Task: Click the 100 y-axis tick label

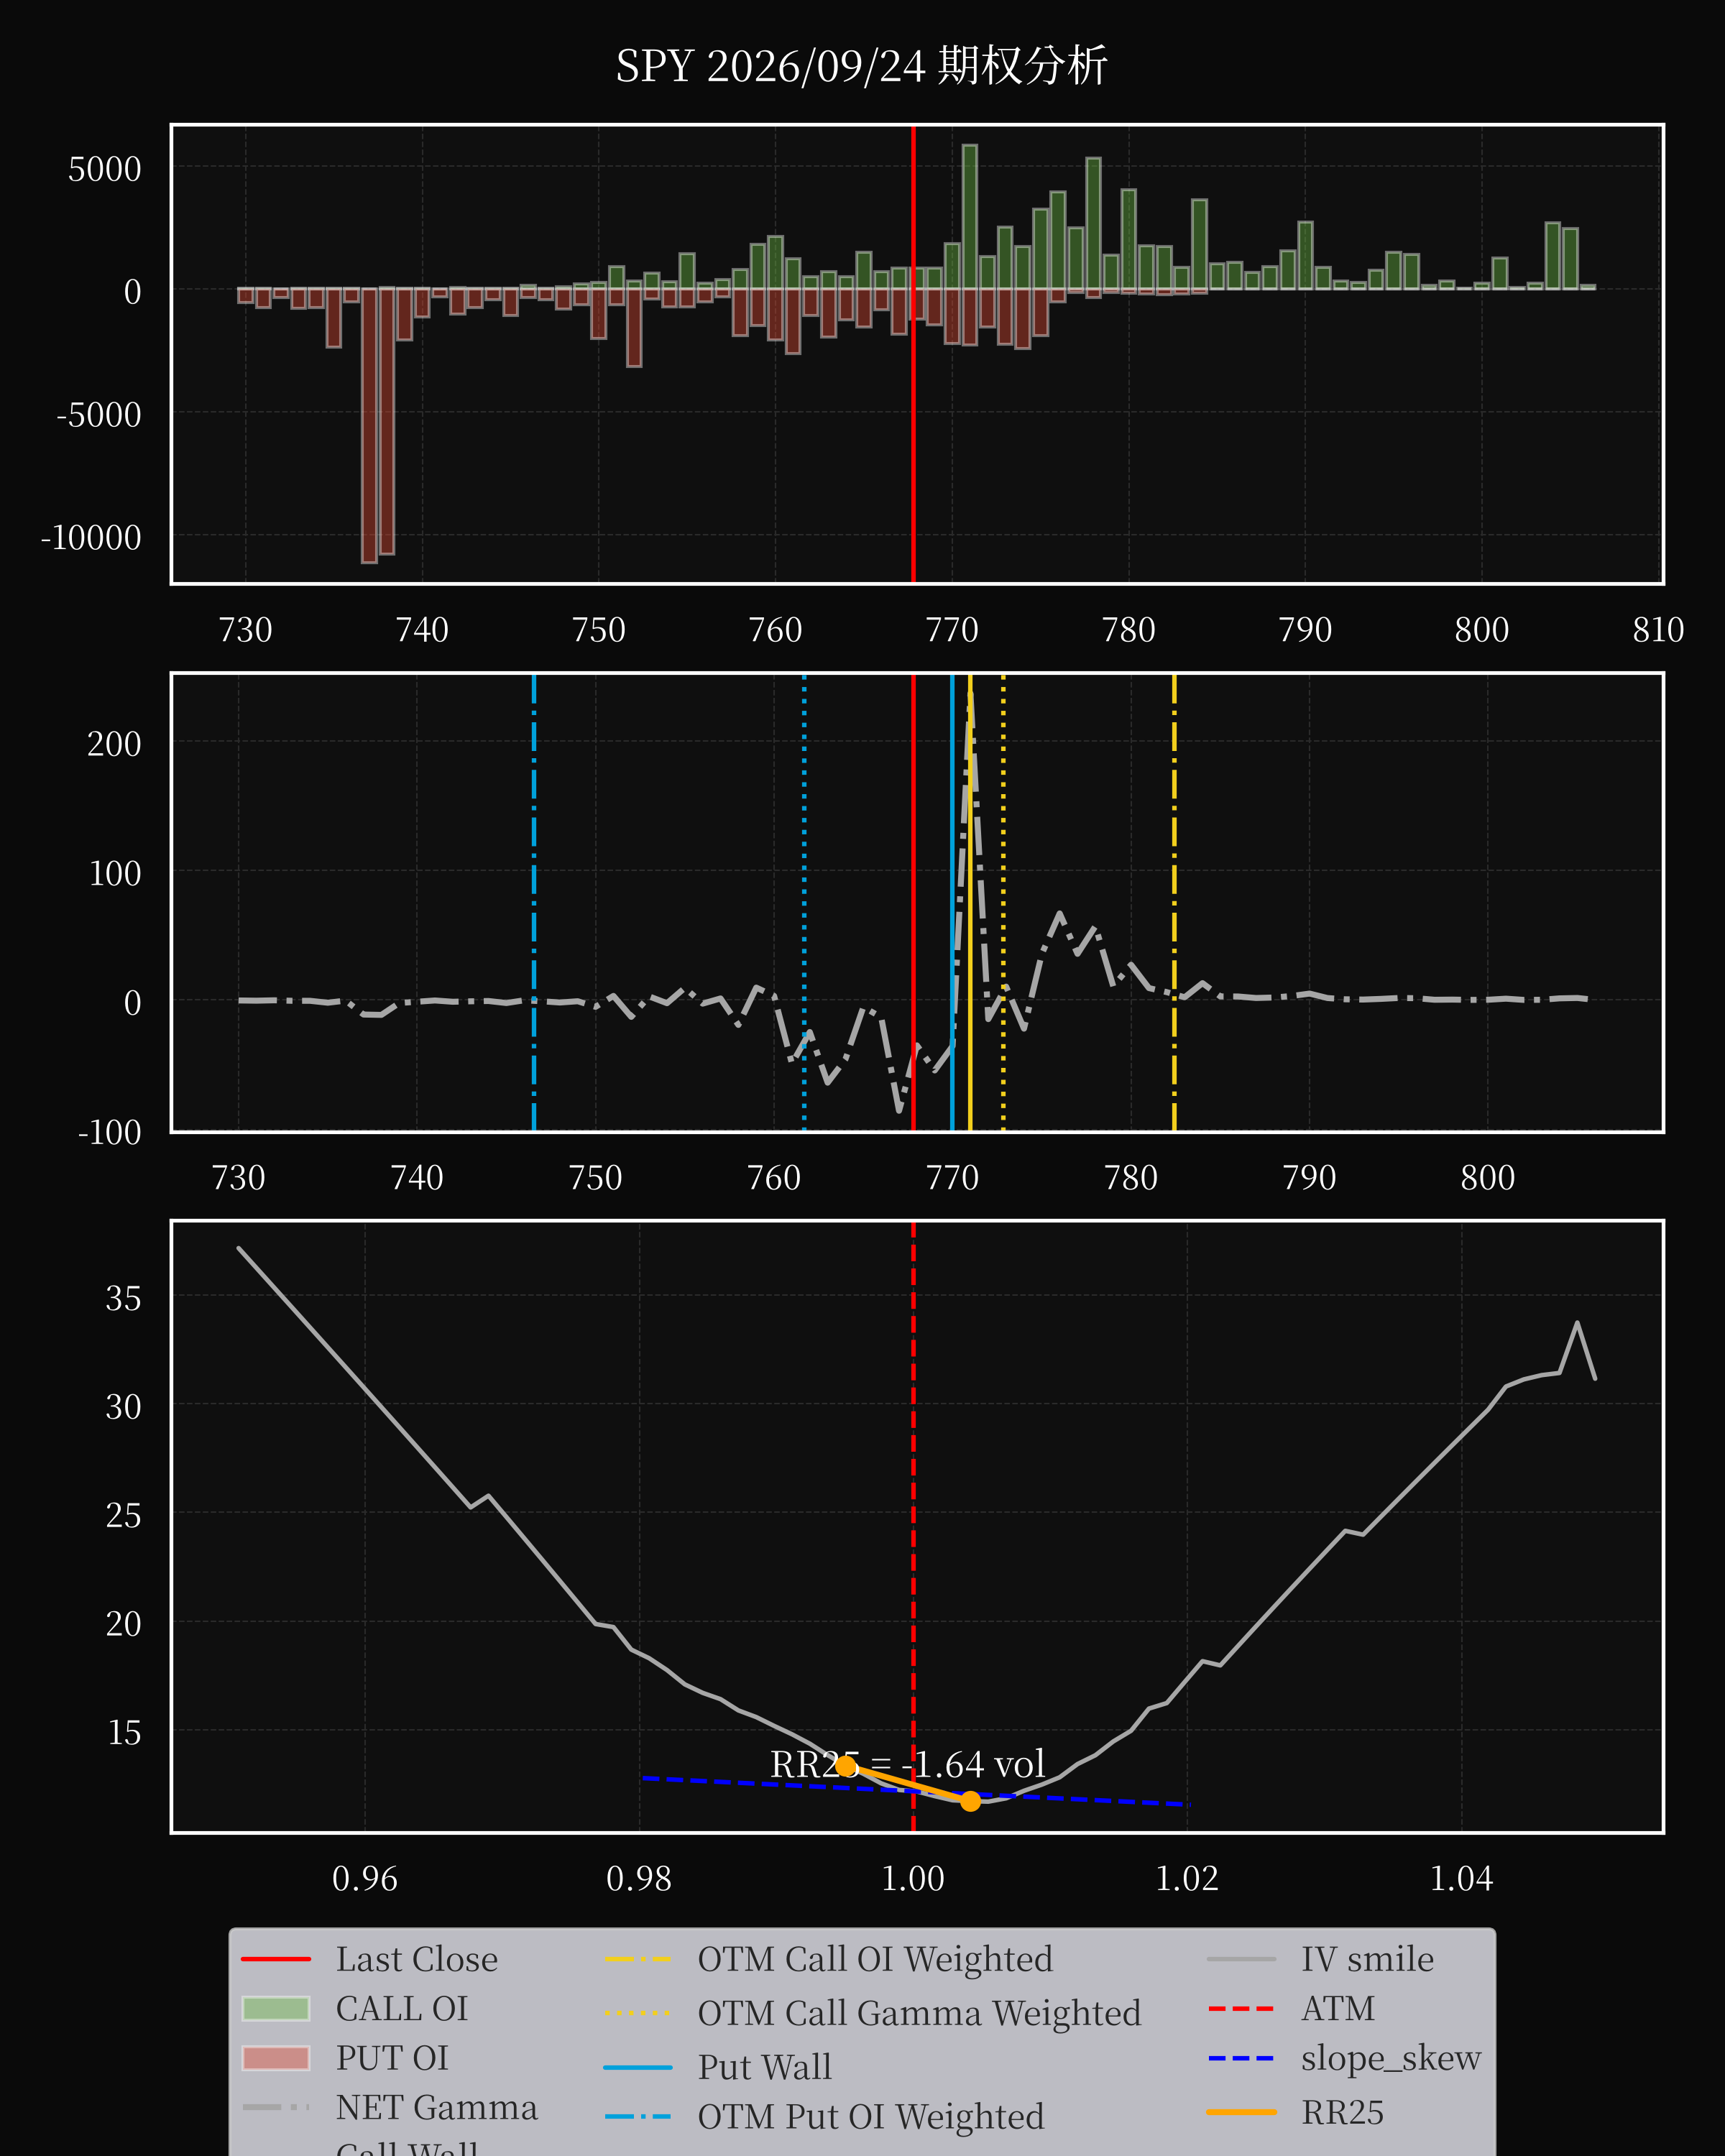Action: click(115, 873)
